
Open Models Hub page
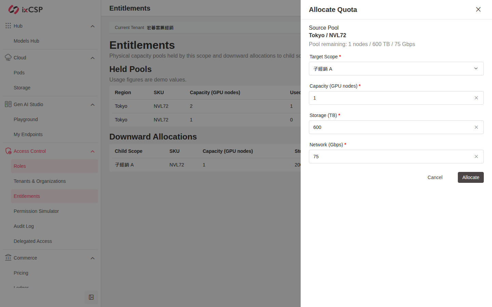coord(54,41)
